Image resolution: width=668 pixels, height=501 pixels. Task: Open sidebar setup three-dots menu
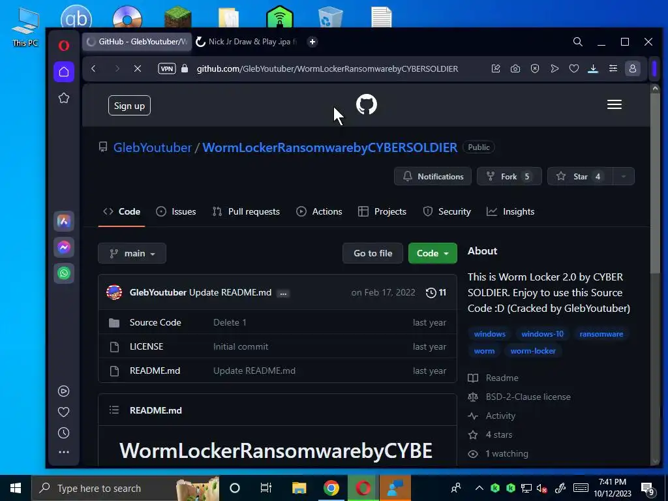point(63,452)
